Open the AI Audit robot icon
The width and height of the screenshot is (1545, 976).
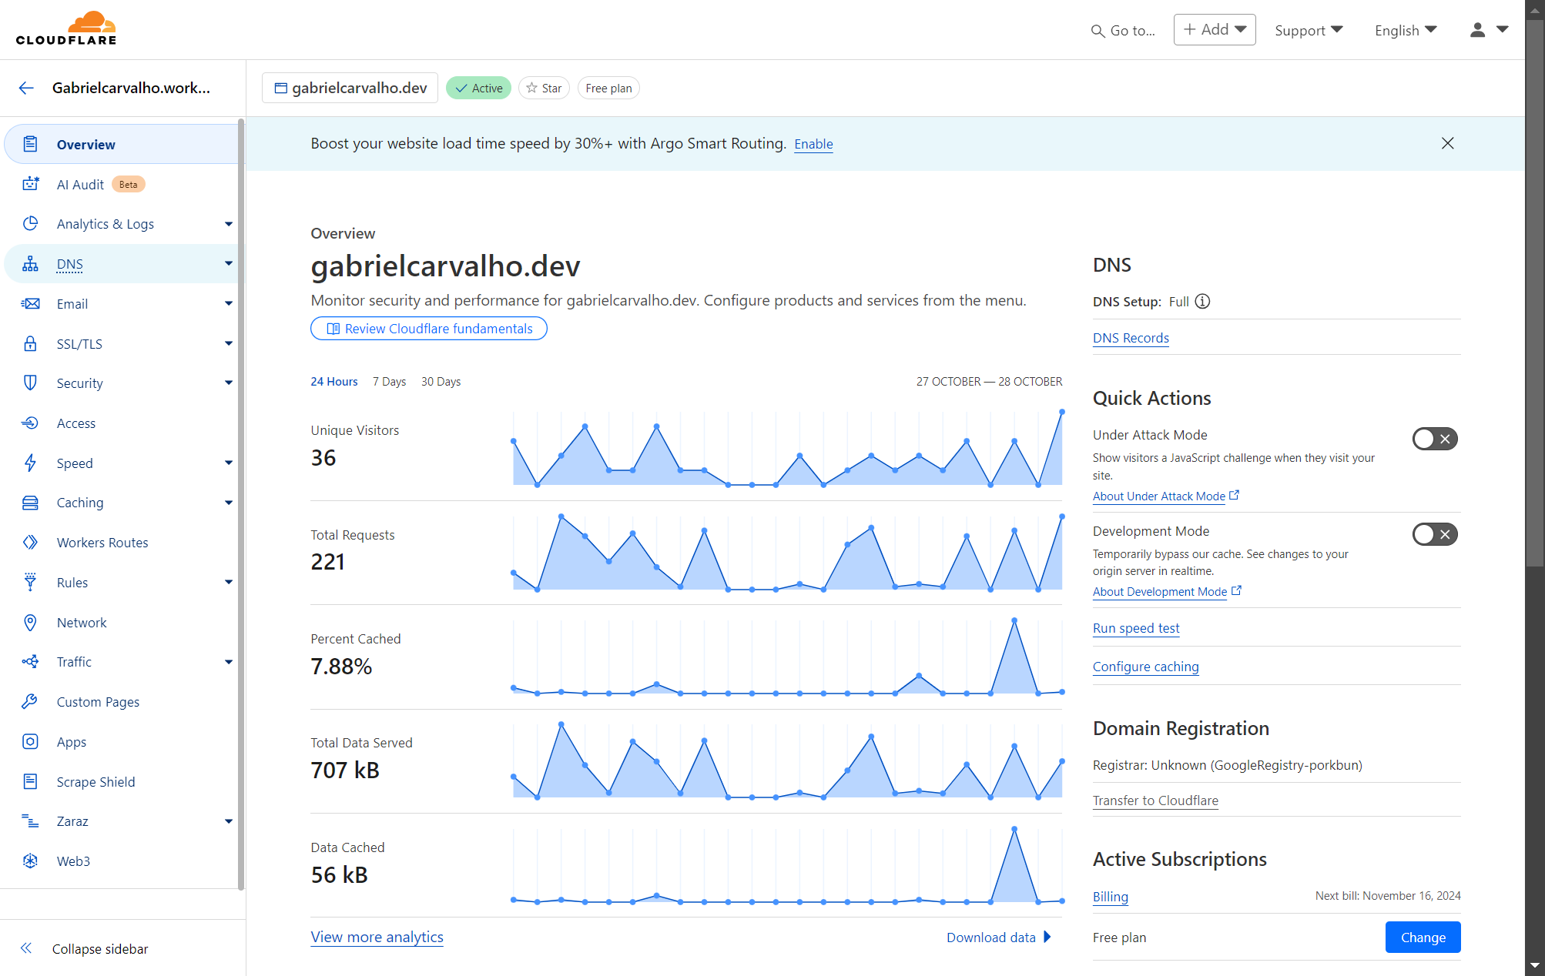(x=31, y=184)
